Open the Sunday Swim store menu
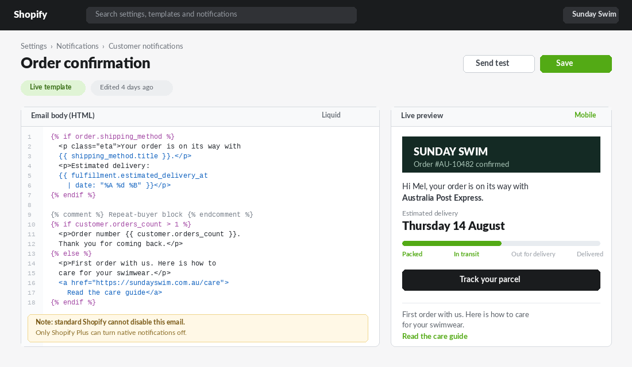This screenshot has height=367, width=632. (591, 15)
